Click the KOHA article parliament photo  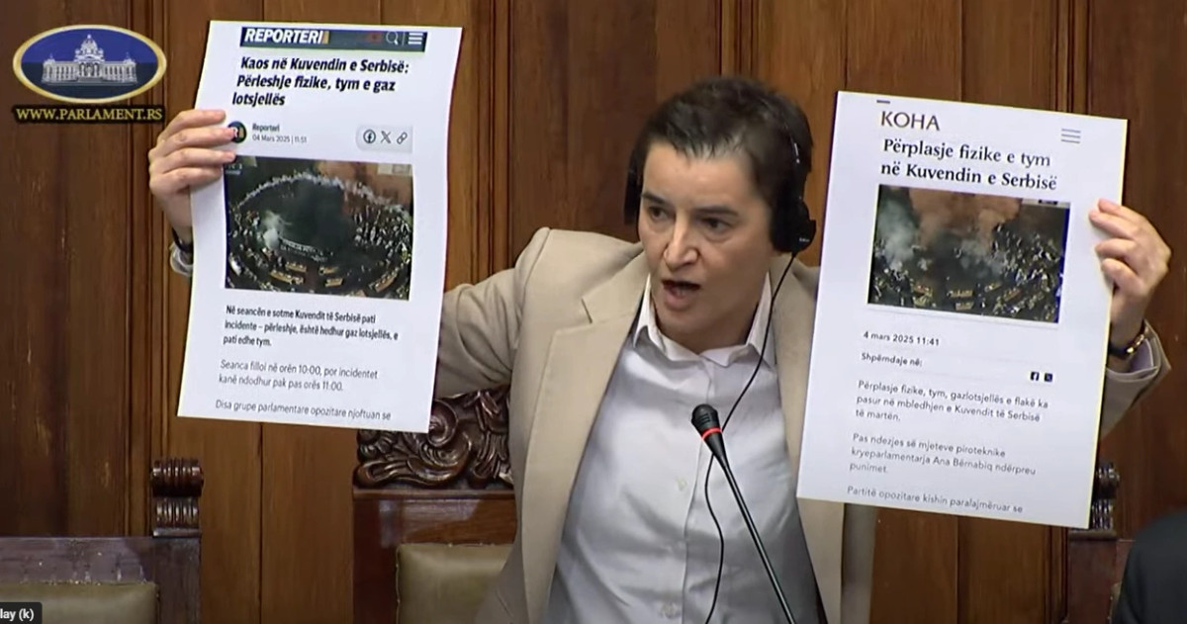pyautogui.click(x=967, y=254)
